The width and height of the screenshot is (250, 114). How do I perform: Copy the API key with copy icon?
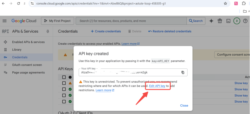pos(183,72)
